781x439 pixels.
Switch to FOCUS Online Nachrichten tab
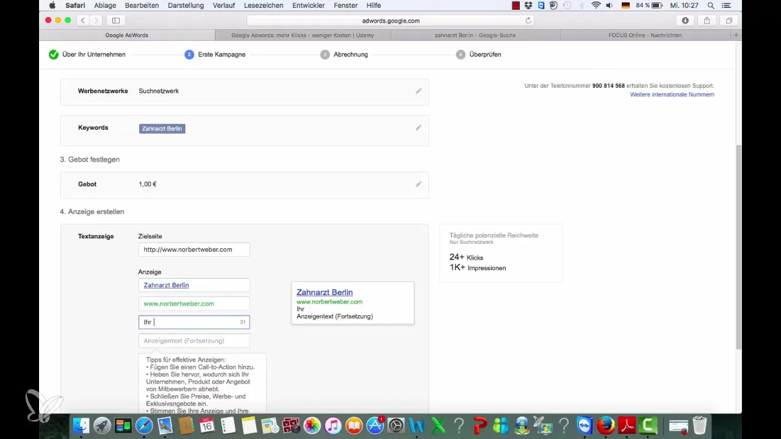click(x=645, y=35)
